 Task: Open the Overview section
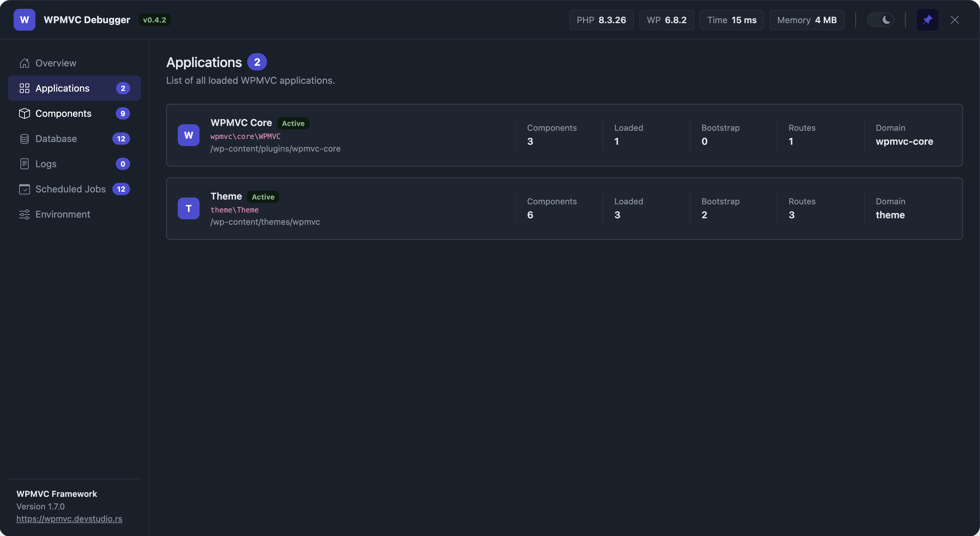[75, 63]
